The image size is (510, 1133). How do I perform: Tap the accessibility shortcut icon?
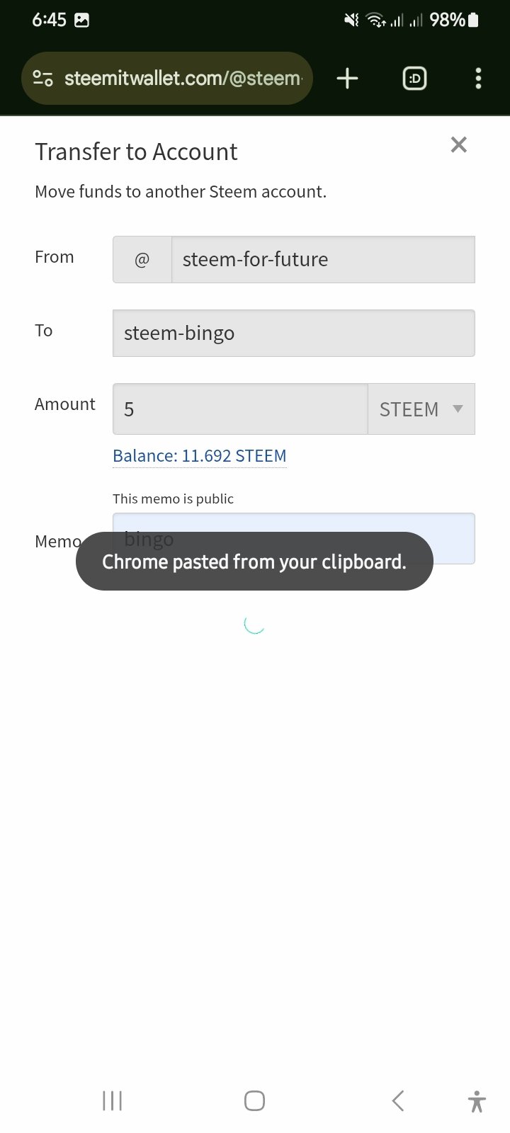click(477, 1101)
